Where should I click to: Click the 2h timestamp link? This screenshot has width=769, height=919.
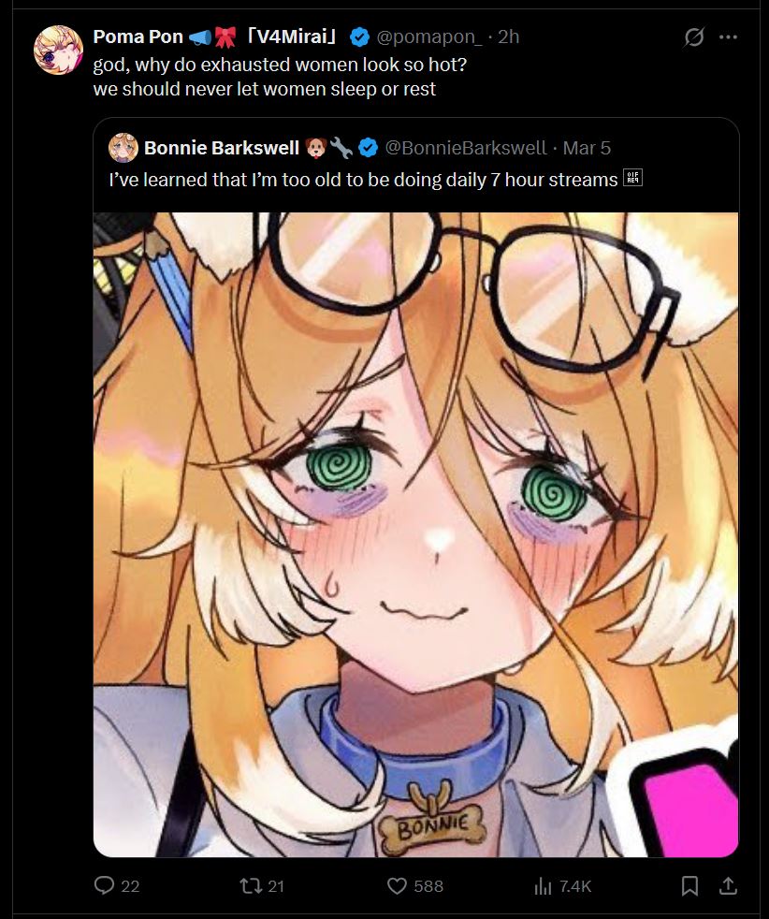pyautogui.click(x=508, y=36)
